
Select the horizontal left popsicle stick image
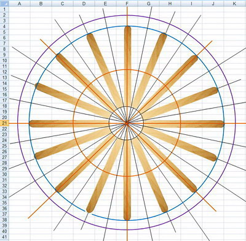point(69,124)
